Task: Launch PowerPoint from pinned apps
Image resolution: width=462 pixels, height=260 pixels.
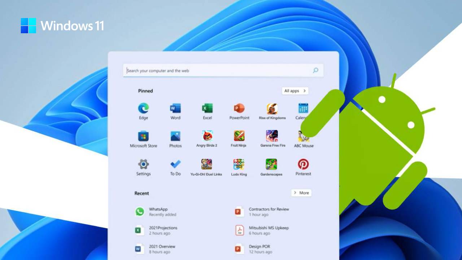Action: click(239, 108)
